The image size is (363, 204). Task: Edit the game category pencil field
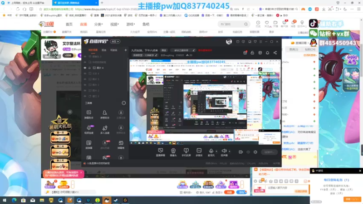point(145,55)
